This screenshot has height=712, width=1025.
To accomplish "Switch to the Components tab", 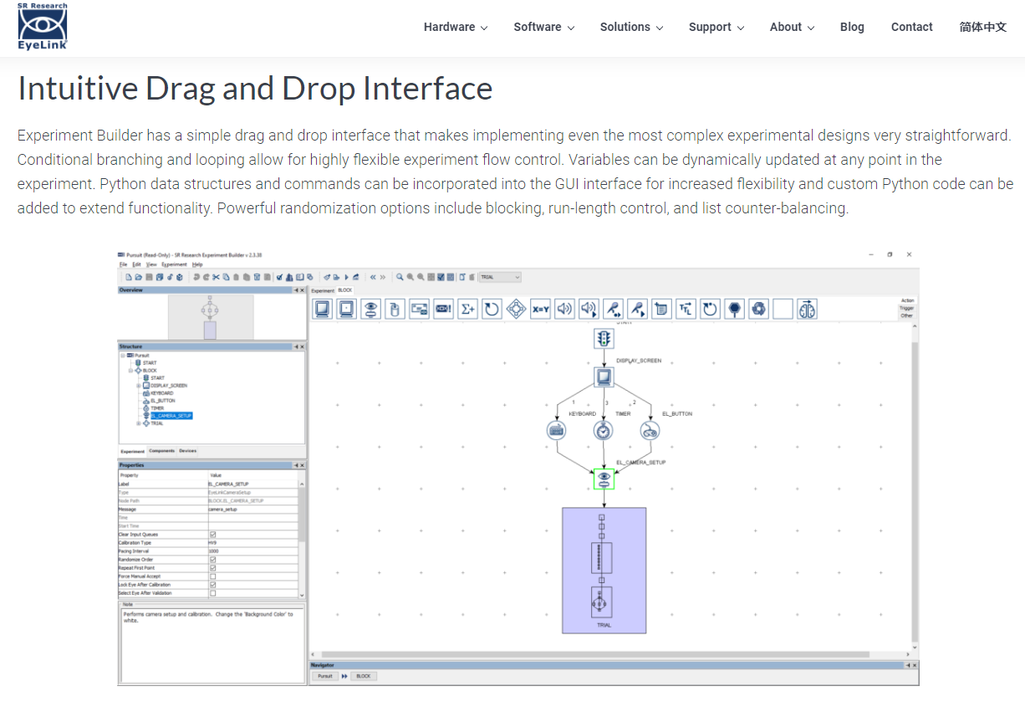I will click(162, 451).
